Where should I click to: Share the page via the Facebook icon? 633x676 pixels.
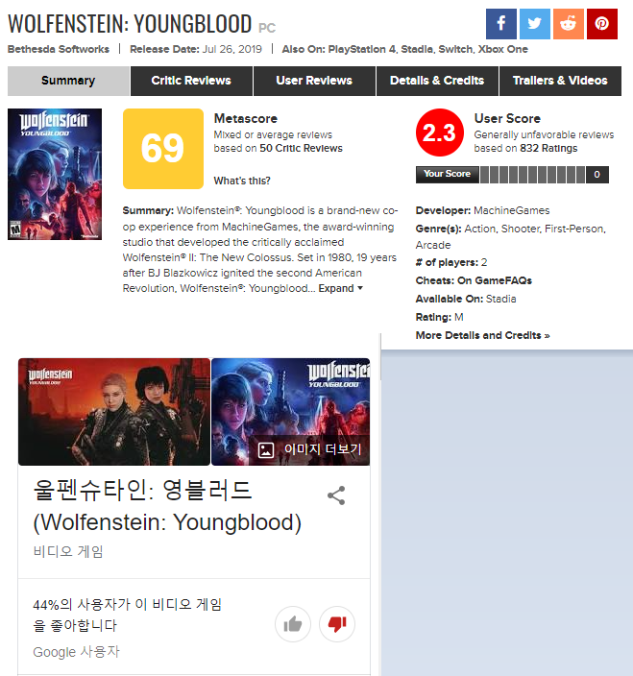[501, 24]
